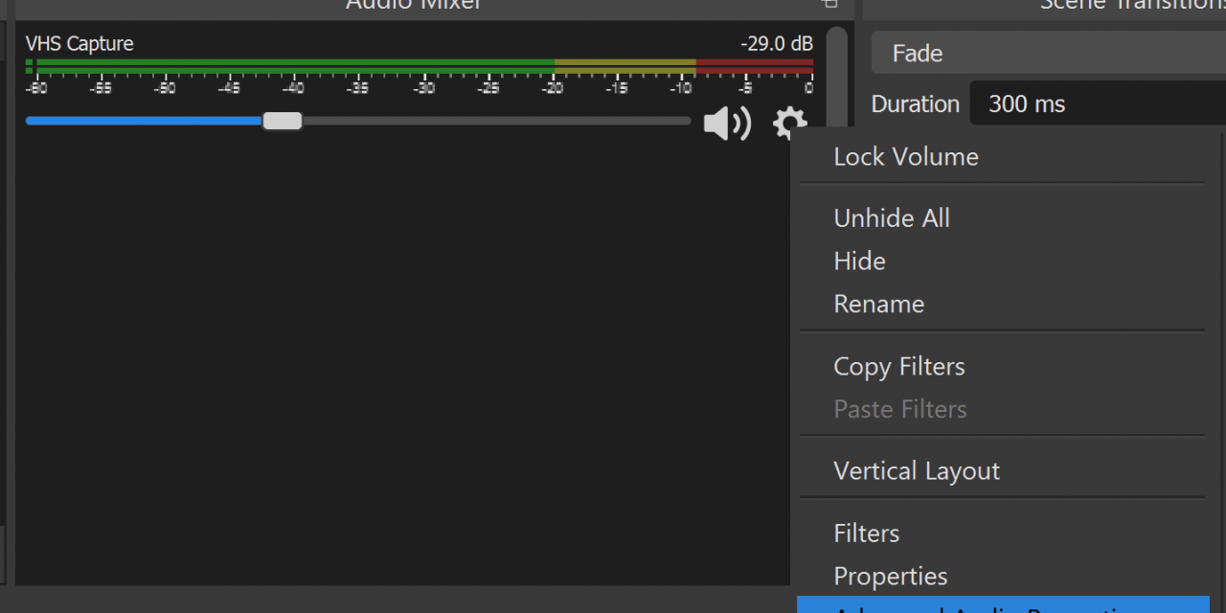Image resolution: width=1226 pixels, height=613 pixels.
Task: Open Properties from the context menu
Action: 890,577
